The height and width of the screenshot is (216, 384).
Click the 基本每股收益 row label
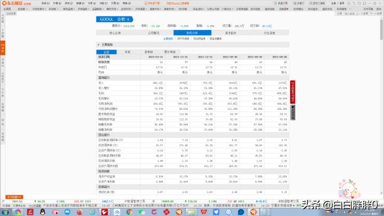[x=107, y=114]
